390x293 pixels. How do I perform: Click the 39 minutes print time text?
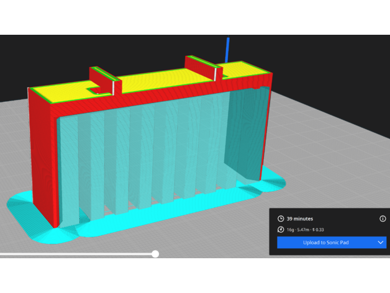[300, 219]
